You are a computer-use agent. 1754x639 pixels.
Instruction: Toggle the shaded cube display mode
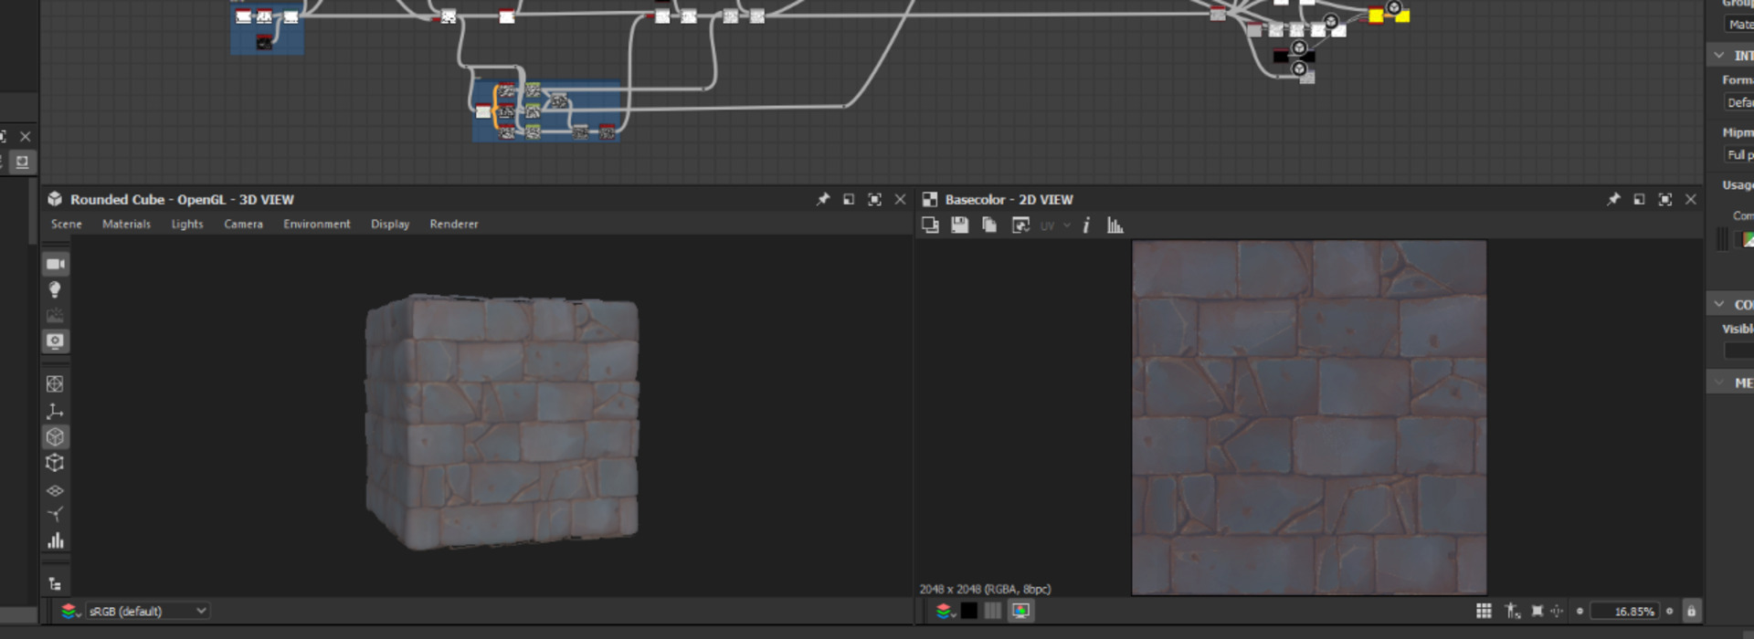56,437
